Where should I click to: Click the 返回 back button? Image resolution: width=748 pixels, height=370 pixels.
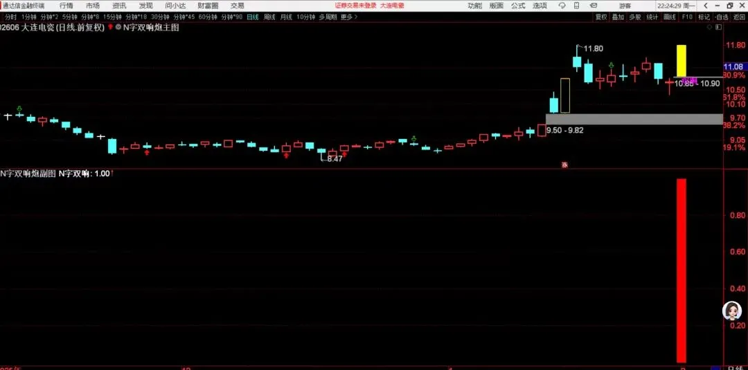[x=738, y=17]
